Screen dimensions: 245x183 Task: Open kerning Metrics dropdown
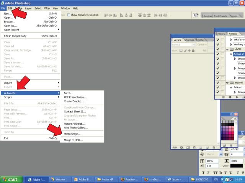coord(220,154)
